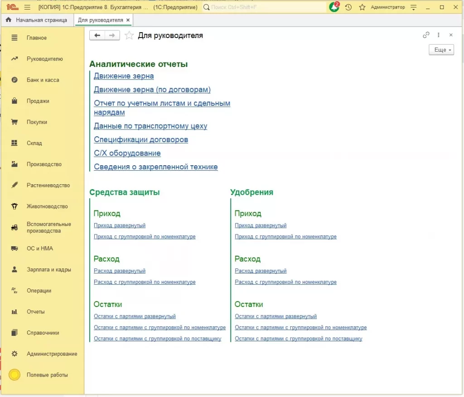Click the Зарплата и кадры person icon
The height and width of the screenshot is (397, 464).
[x=14, y=269]
